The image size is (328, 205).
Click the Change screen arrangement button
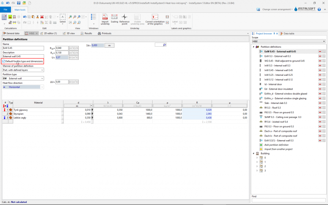tap(277, 9)
